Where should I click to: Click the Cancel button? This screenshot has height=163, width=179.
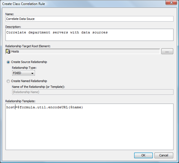tap(164, 155)
